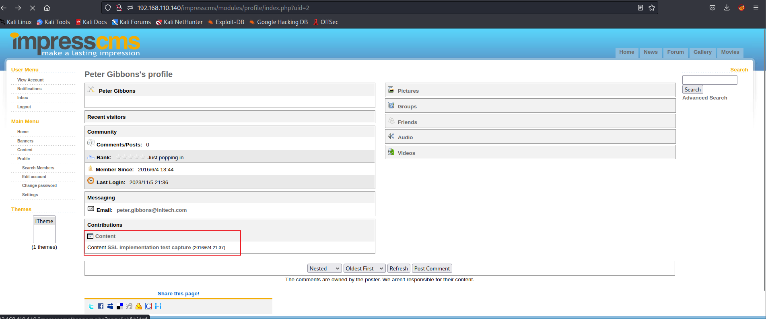Click the Google bookmarks share icon
This screenshot has width=766, height=319.
[148, 306]
